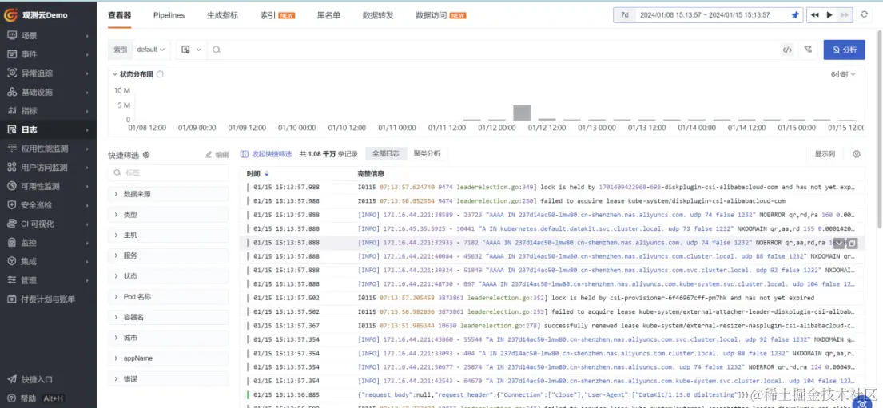Click the quick filter 标签 search box
Screen dimensions: 883x408
[x=169, y=172]
